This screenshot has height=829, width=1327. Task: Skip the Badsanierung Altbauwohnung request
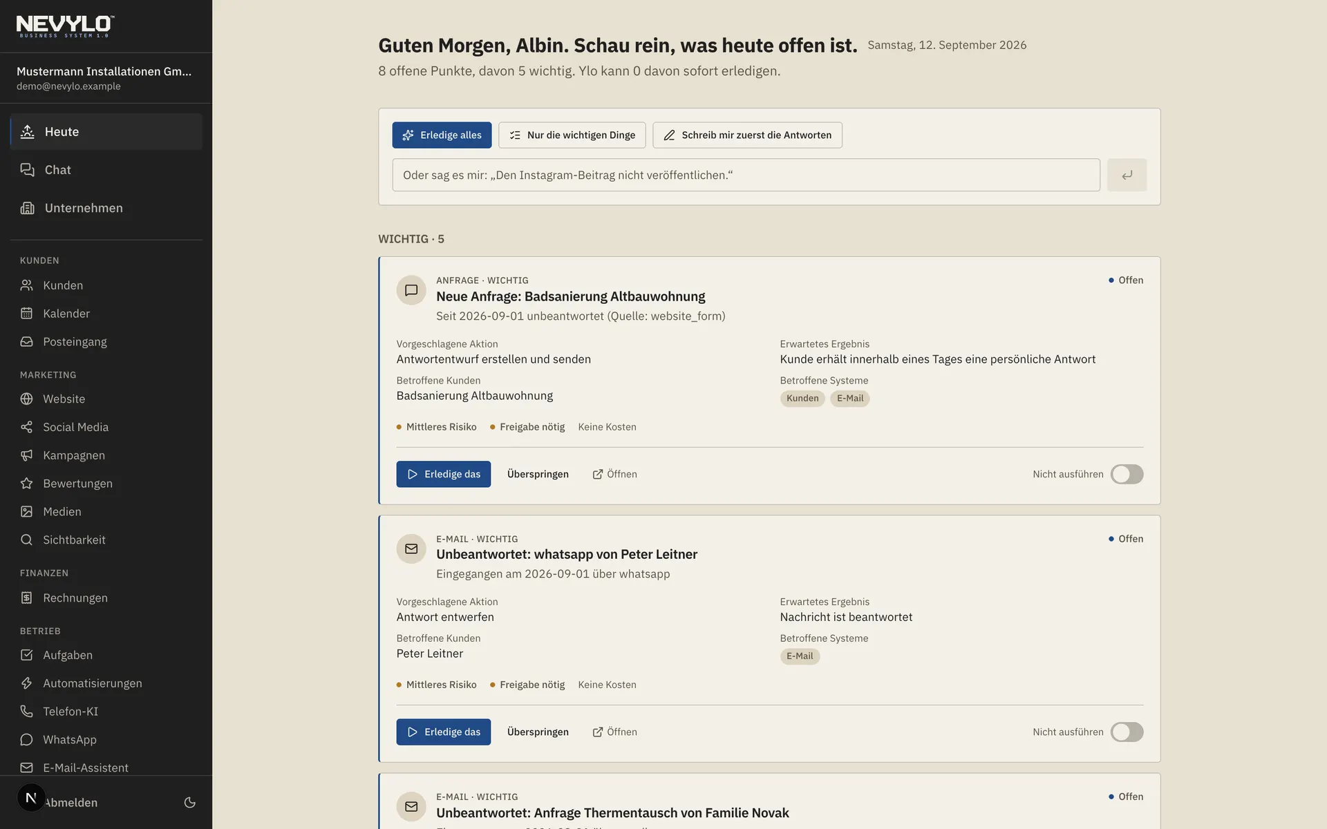(x=538, y=475)
